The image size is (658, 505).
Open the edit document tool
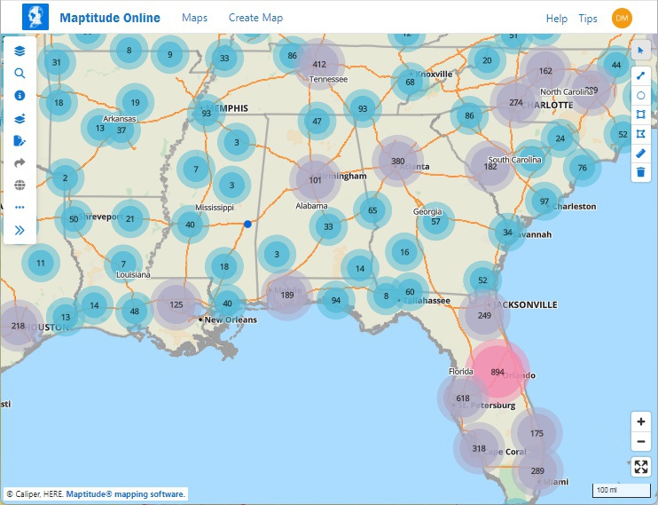20,140
